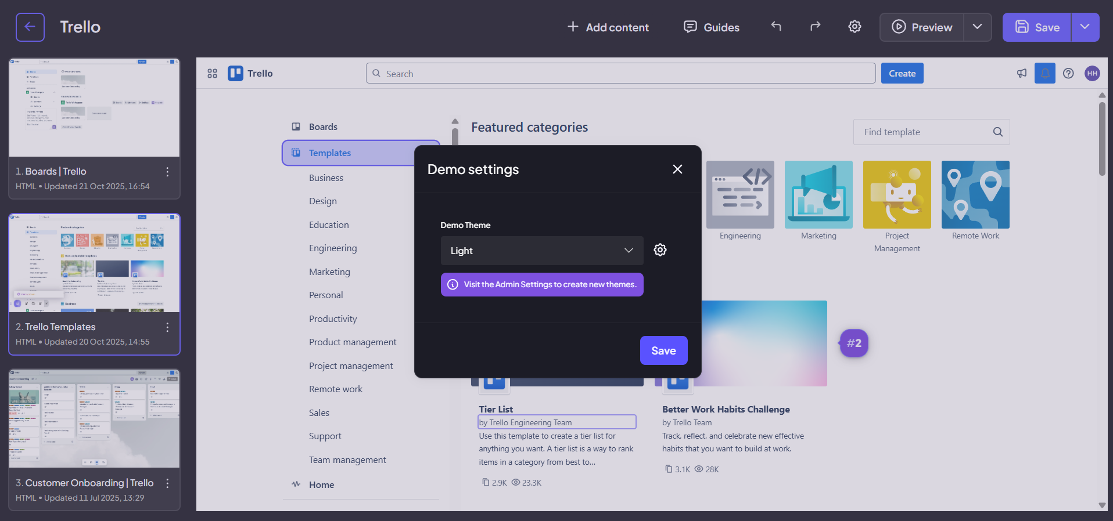Choose the Team management category
The width and height of the screenshot is (1113, 521).
coord(347,460)
